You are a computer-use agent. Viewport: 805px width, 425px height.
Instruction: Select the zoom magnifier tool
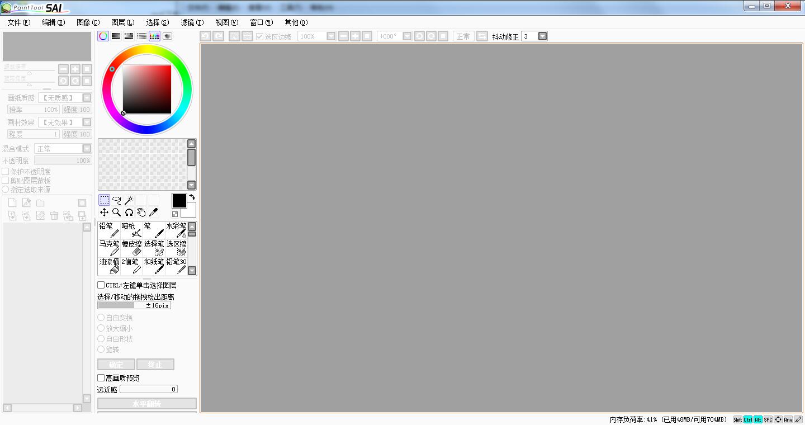point(117,212)
